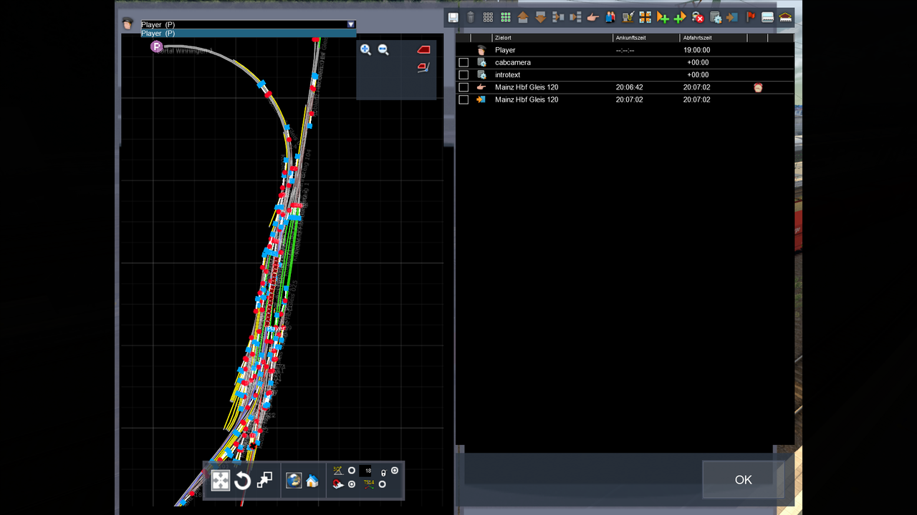Click the globe icon in the map toolbar
Image resolution: width=917 pixels, height=515 pixels.
tap(293, 481)
